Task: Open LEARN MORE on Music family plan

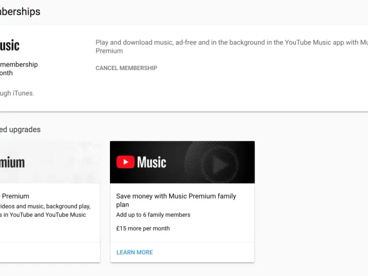Action: 135,252
